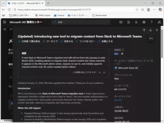This screenshot has width=164, height=123.
Task: Toggle the left navigation menu
Action: [x=5, y=29]
